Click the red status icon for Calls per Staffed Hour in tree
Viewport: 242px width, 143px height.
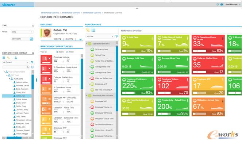[x=92, y=78]
